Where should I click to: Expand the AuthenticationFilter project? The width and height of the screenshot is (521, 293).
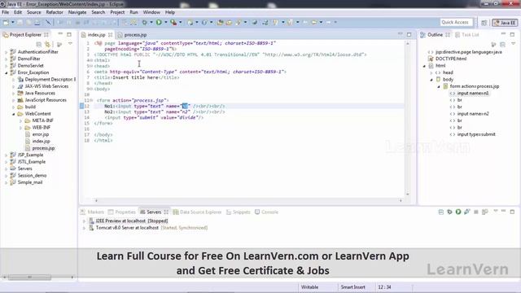tap(6, 52)
